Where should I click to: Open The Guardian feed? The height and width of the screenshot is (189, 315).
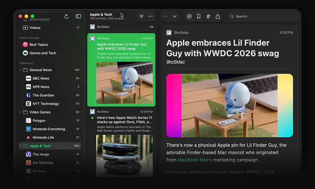point(50,95)
